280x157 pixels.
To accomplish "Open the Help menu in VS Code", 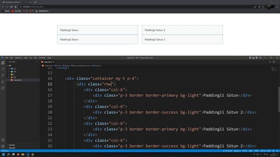I will coord(49,58).
